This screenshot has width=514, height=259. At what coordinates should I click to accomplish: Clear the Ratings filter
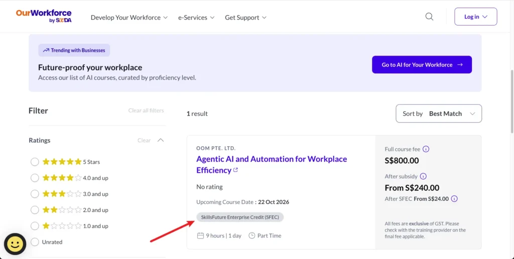coord(144,140)
